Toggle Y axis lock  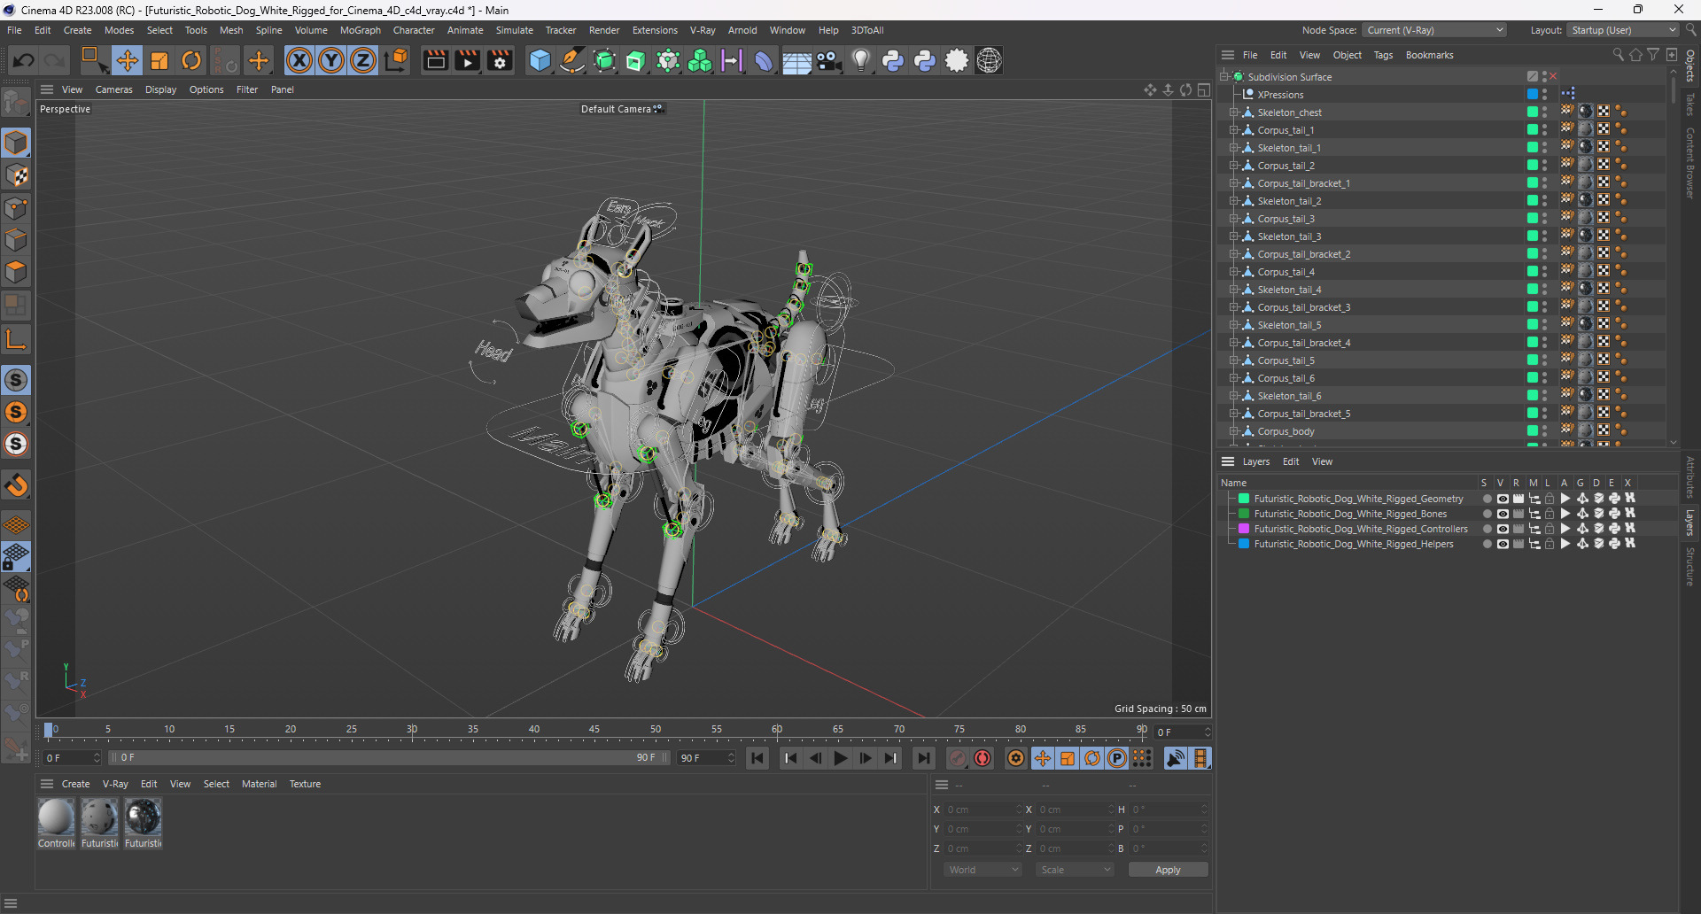pos(331,60)
